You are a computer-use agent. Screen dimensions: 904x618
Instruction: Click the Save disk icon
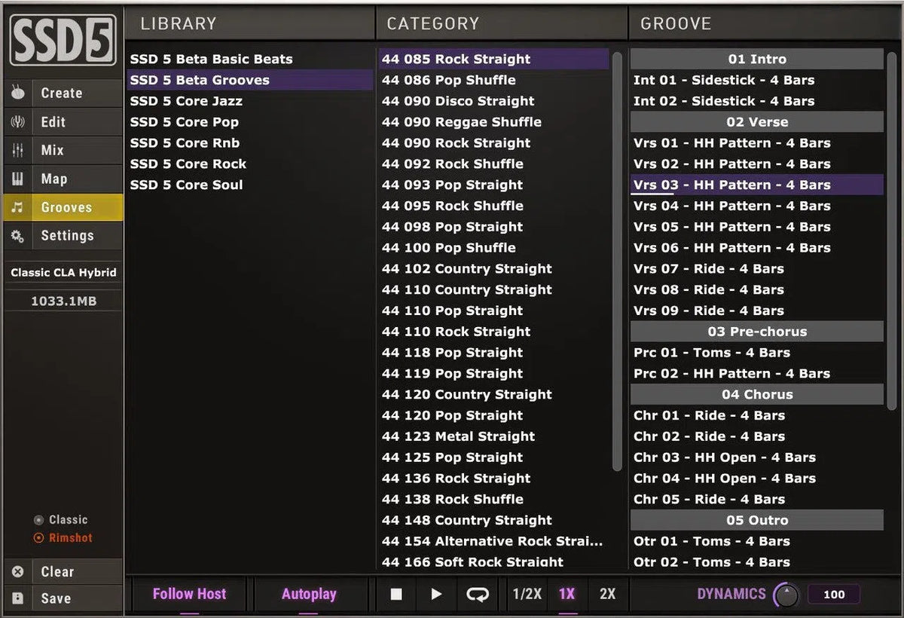[18, 598]
